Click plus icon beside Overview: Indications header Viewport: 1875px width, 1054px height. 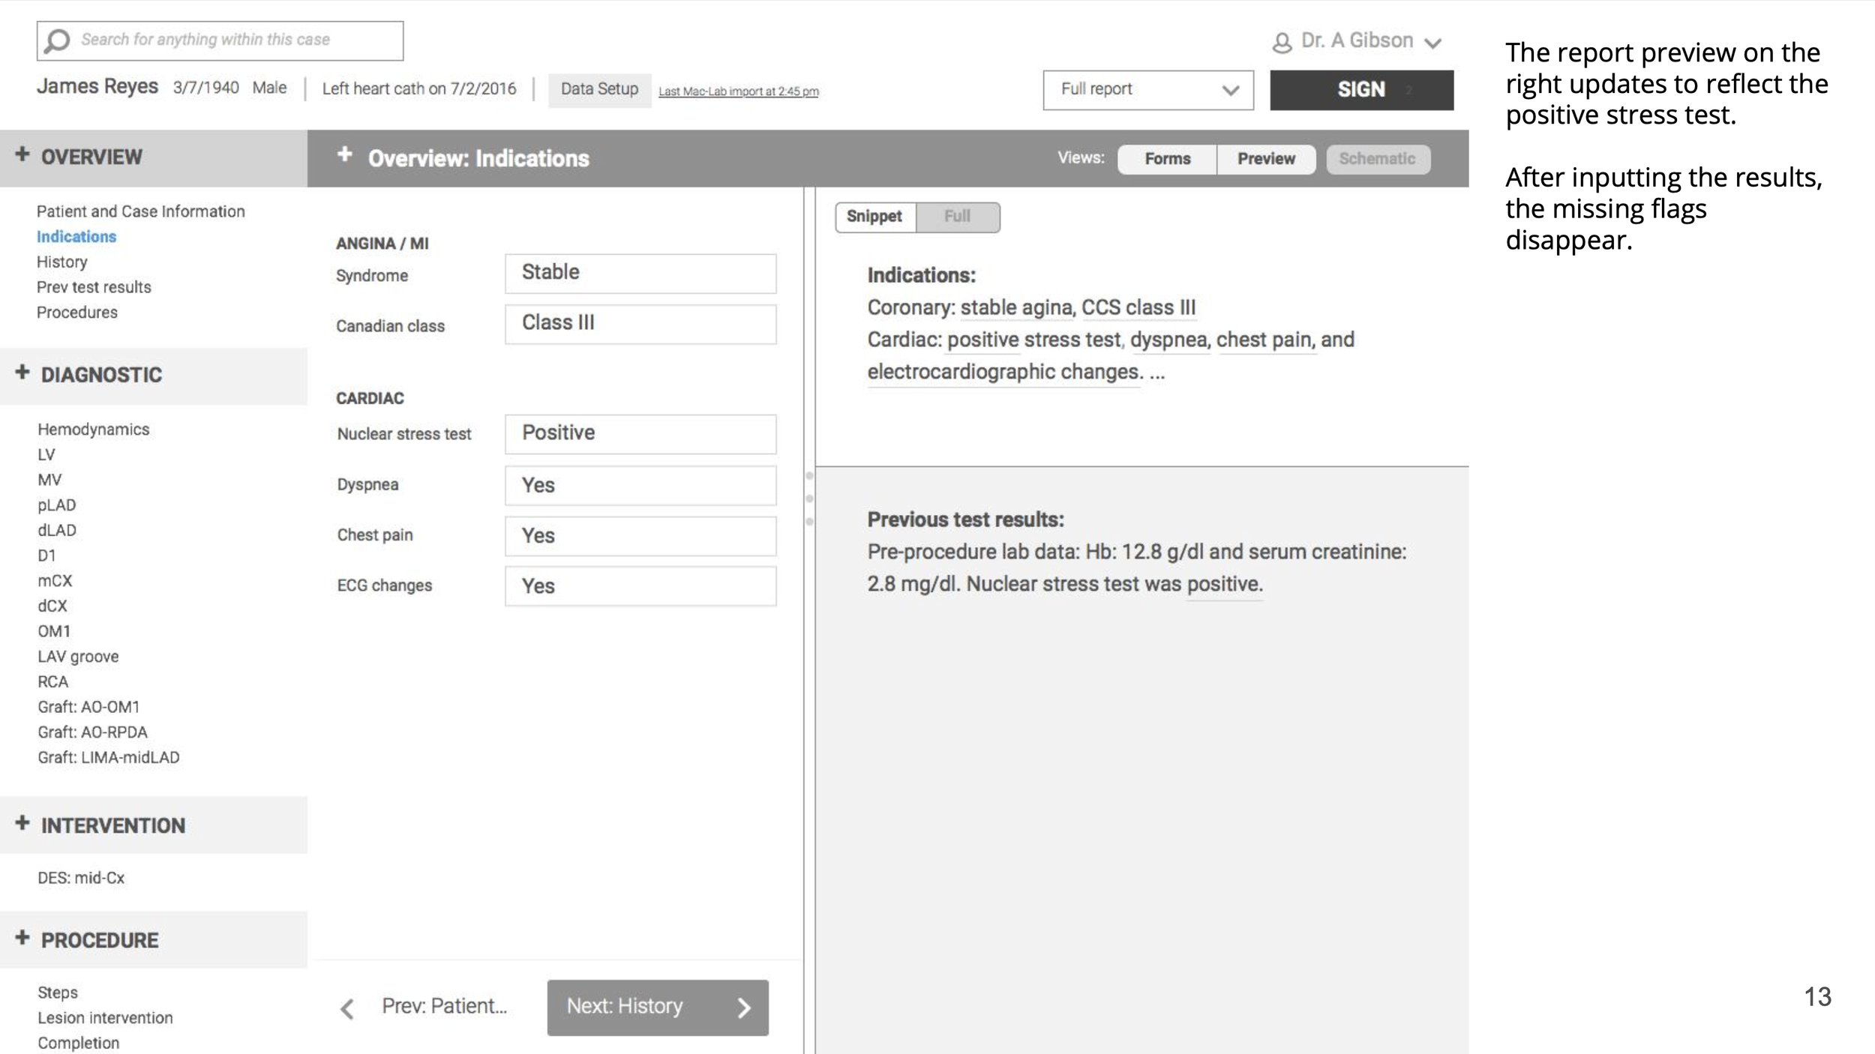[x=344, y=155]
